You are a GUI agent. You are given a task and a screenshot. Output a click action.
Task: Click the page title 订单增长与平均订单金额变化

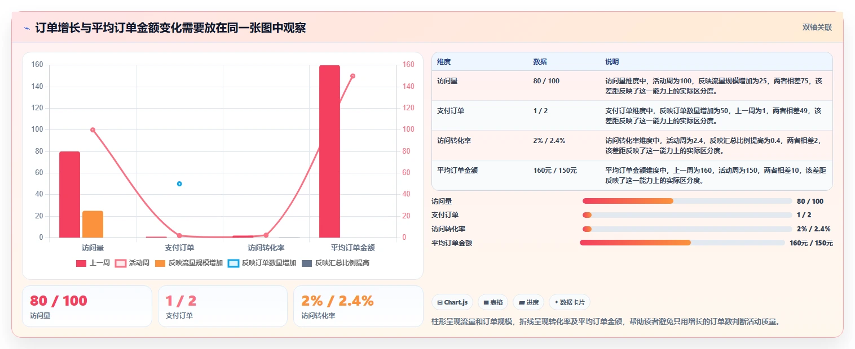[x=171, y=28]
